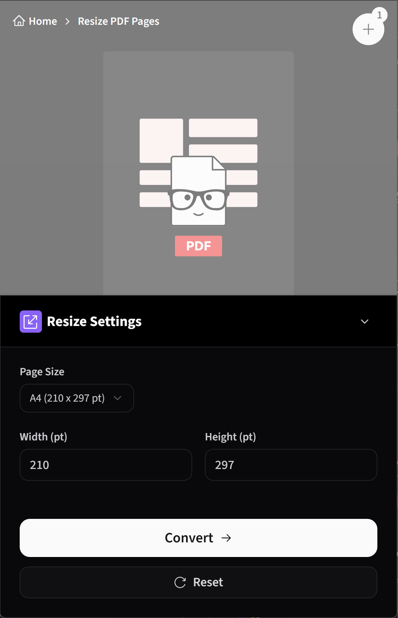
Task: Select the Resize PDF Pages breadcrumb item
Action: click(118, 21)
